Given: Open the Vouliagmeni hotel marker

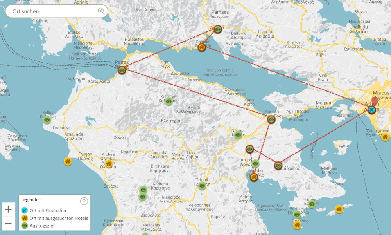Looking at the screenshot, I should [x=385, y=137].
